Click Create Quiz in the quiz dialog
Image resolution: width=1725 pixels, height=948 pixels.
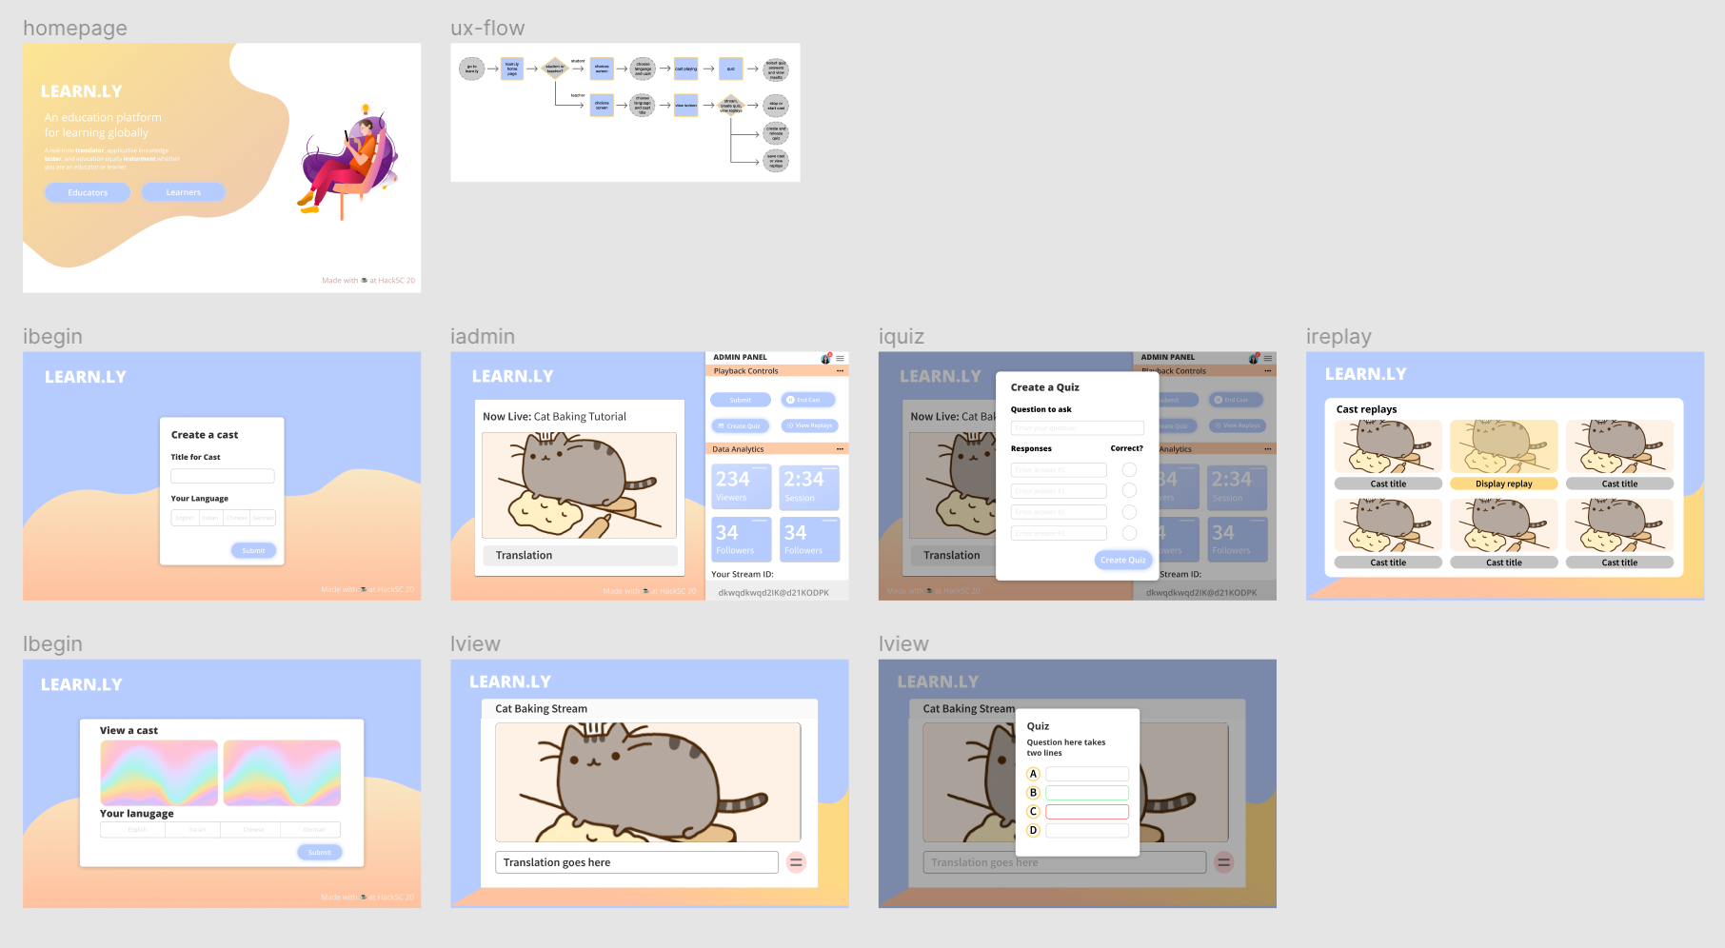pos(1123,560)
